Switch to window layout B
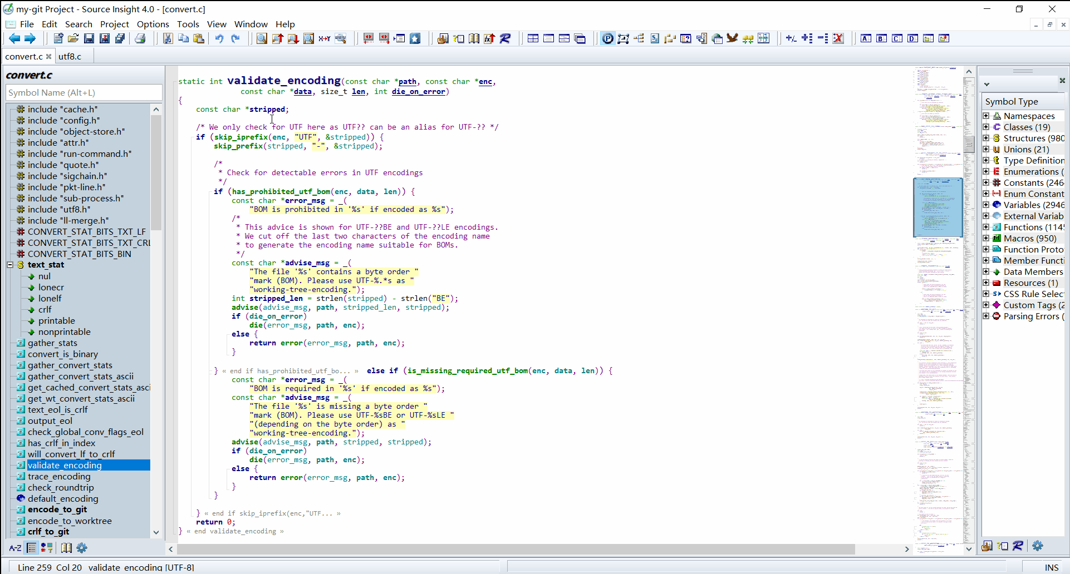The image size is (1070, 574). pyautogui.click(x=881, y=38)
